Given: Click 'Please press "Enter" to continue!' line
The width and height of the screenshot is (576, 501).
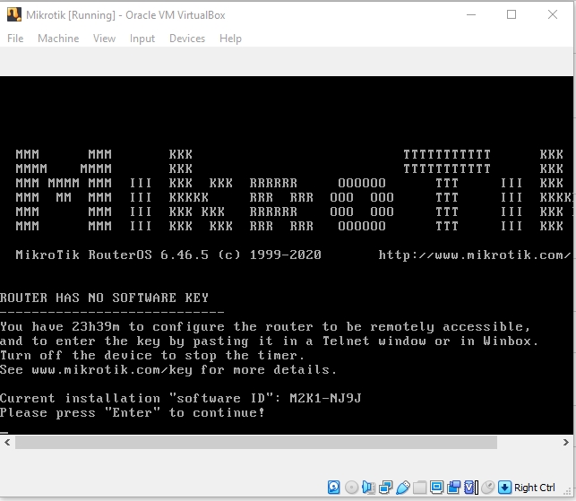Looking at the screenshot, I should pos(133,412).
